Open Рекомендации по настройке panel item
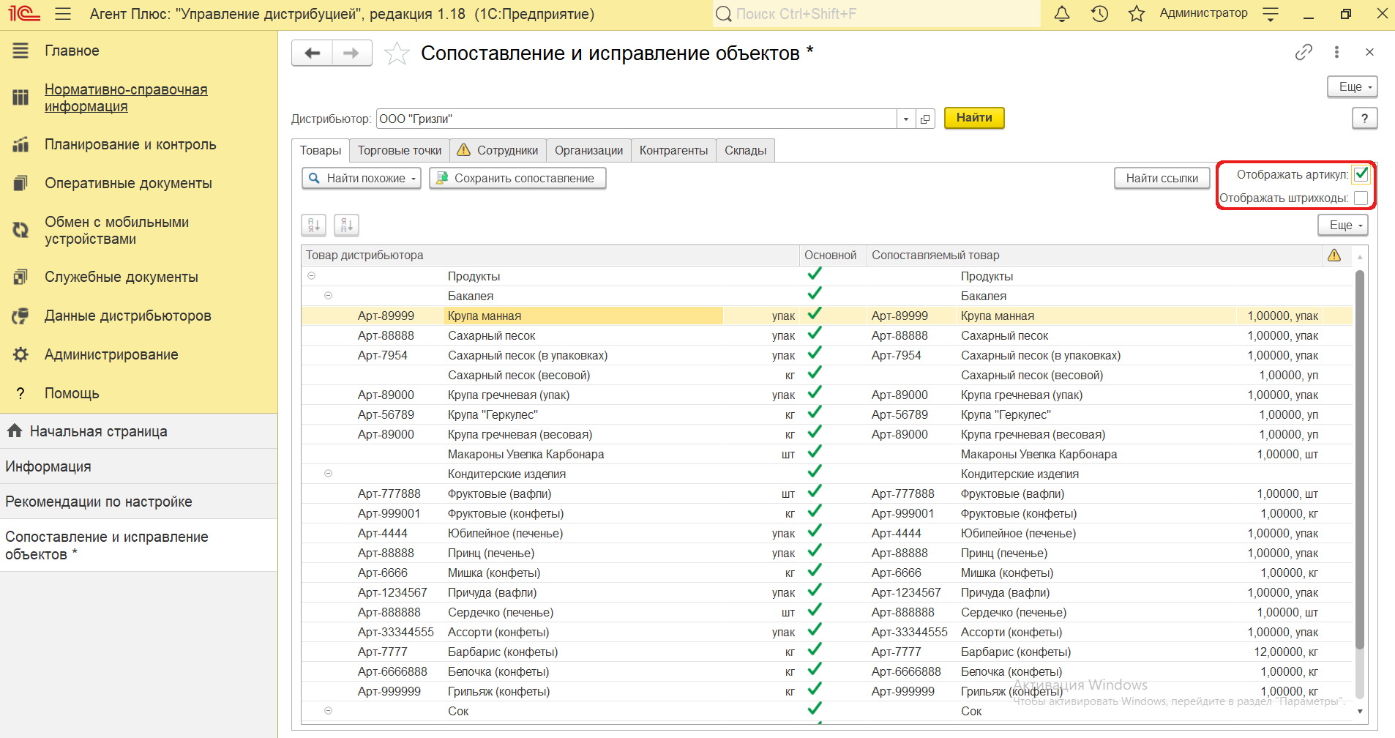 (138, 502)
